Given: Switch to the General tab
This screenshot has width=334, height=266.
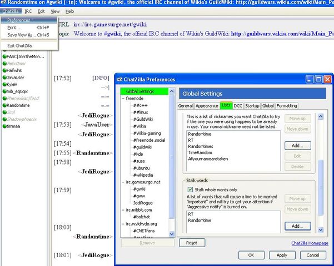Looking at the screenshot, I should coord(185,106).
